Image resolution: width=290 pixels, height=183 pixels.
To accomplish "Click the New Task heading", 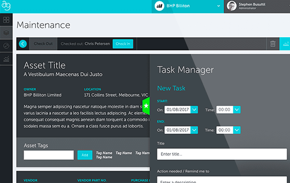I will [171, 88].
